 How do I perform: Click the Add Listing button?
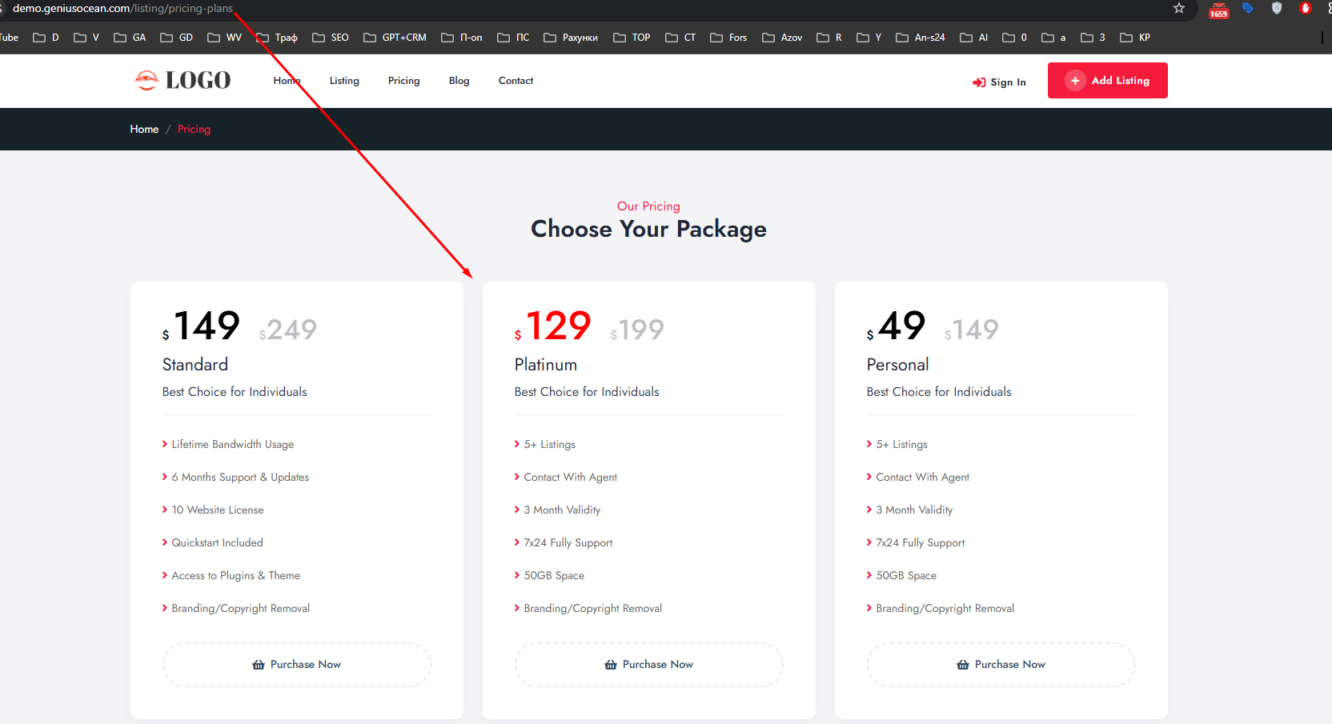click(1107, 80)
